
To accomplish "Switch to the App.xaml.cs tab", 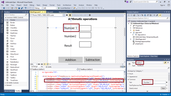I will tap(63, 12).
